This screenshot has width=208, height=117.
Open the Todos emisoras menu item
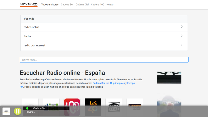point(50,4)
